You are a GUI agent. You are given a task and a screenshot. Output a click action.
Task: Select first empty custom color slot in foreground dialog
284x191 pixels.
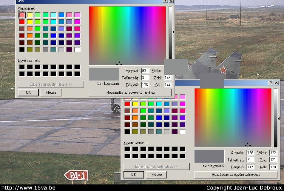click(x=22, y=67)
